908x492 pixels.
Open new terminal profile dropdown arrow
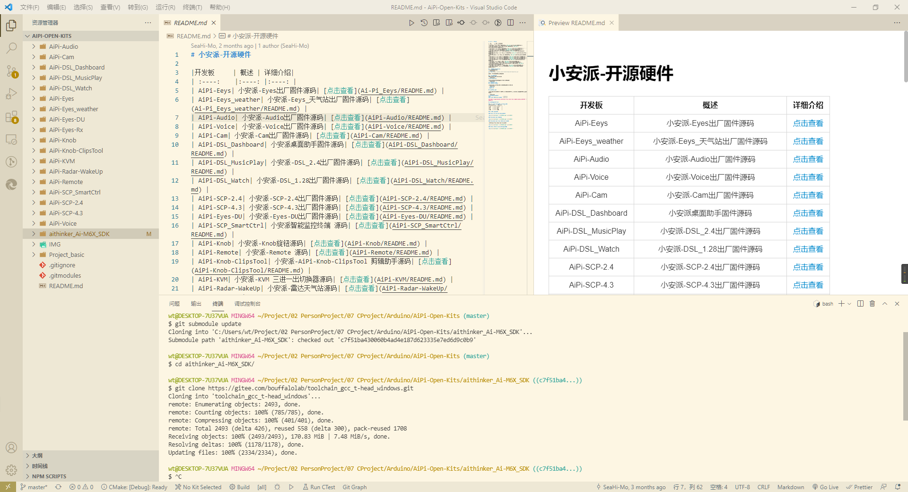(x=849, y=304)
